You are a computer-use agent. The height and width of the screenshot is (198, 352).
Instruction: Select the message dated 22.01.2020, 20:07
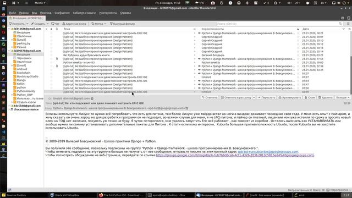(x=197, y=37)
